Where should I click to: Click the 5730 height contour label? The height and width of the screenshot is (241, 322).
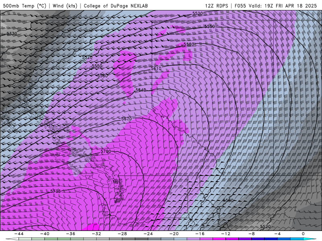(x=56, y=191)
